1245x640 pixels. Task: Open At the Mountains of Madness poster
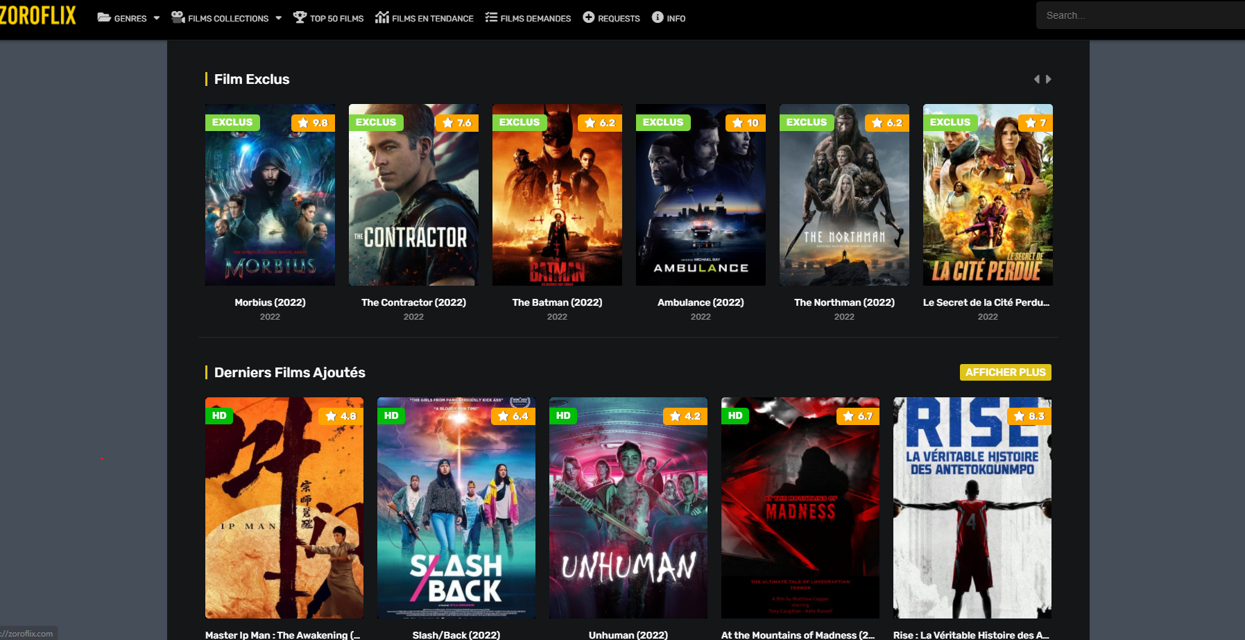pyautogui.click(x=800, y=508)
